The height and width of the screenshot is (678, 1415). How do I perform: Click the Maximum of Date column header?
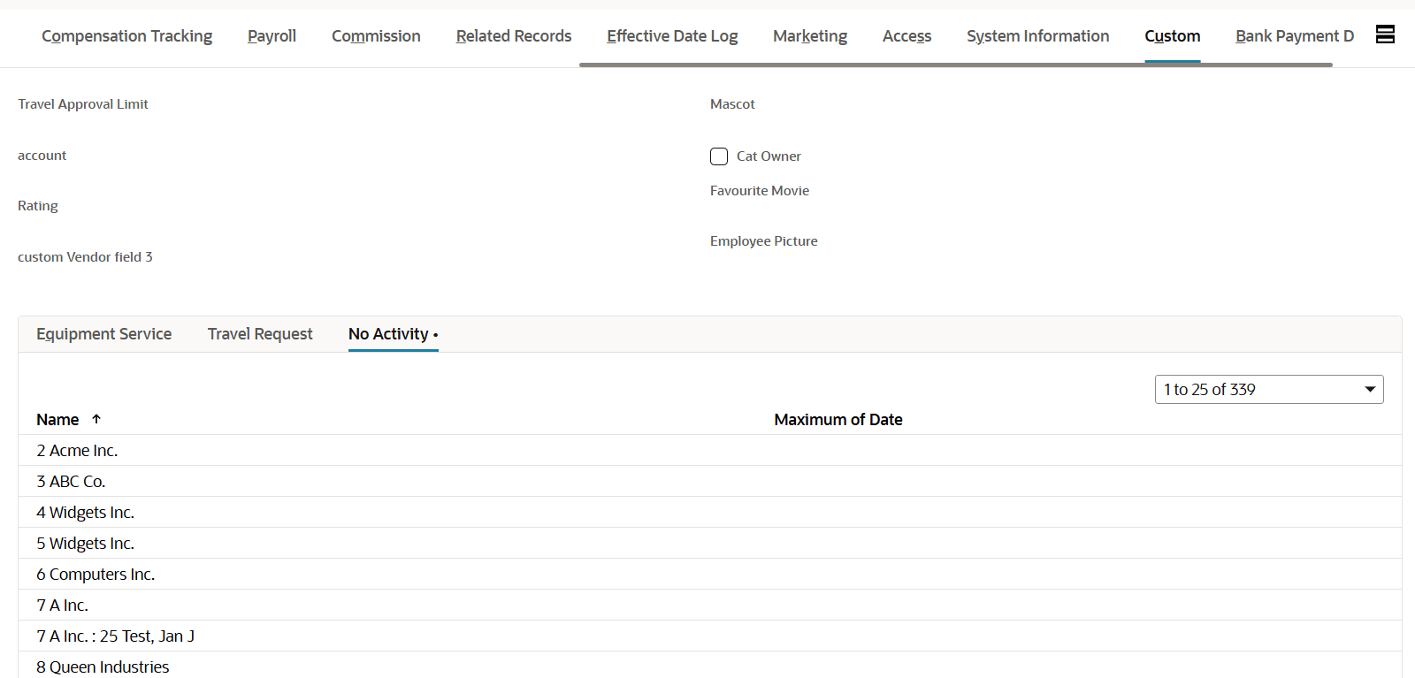click(838, 420)
